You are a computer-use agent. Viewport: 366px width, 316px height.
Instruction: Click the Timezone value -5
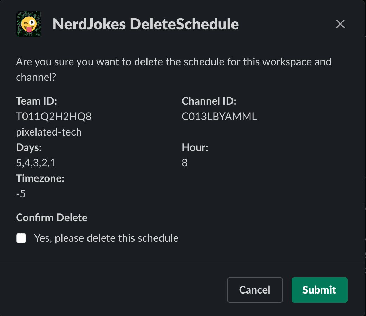(21, 193)
